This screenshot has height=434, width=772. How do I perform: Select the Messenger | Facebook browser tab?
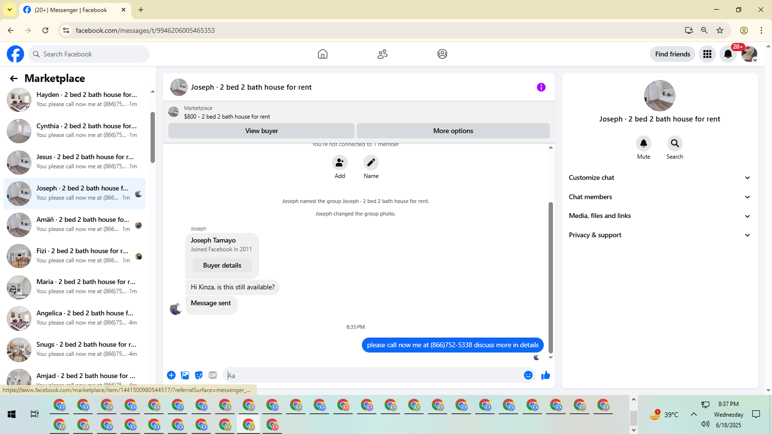pos(75,10)
